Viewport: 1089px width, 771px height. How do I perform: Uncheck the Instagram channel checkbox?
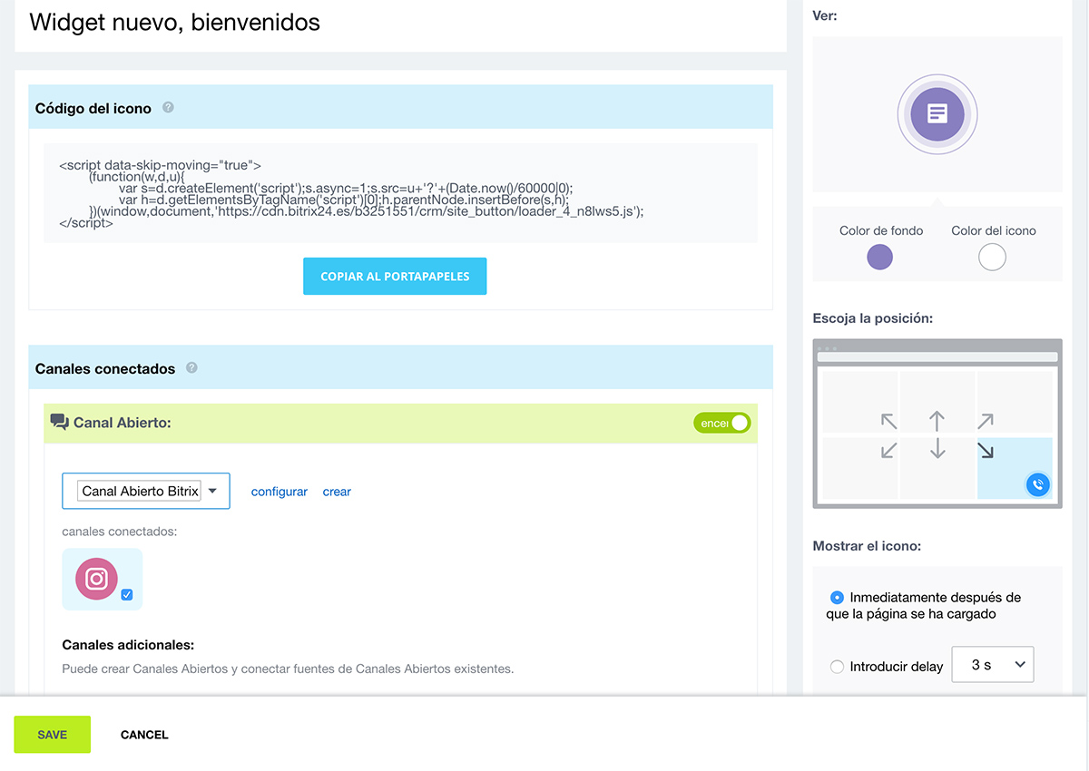pos(127,595)
